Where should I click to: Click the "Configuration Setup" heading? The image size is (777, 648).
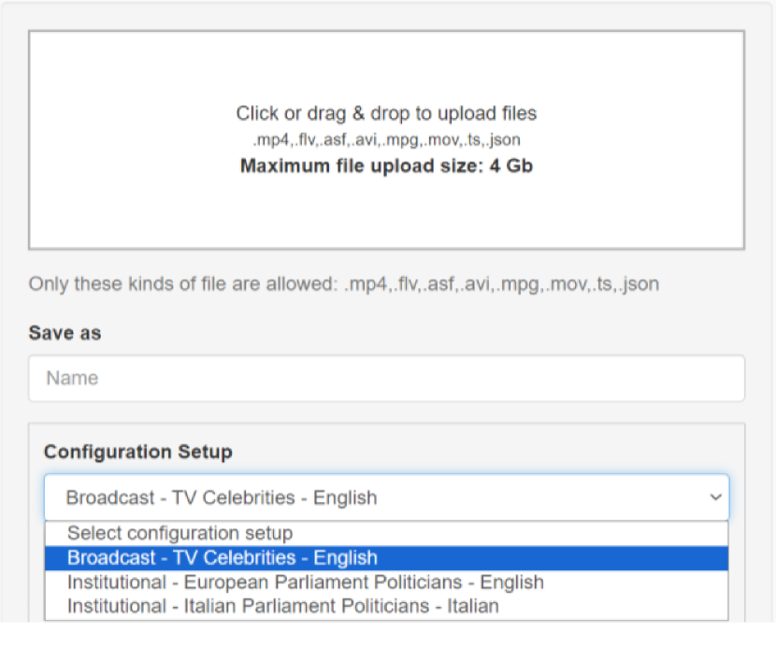pos(137,452)
